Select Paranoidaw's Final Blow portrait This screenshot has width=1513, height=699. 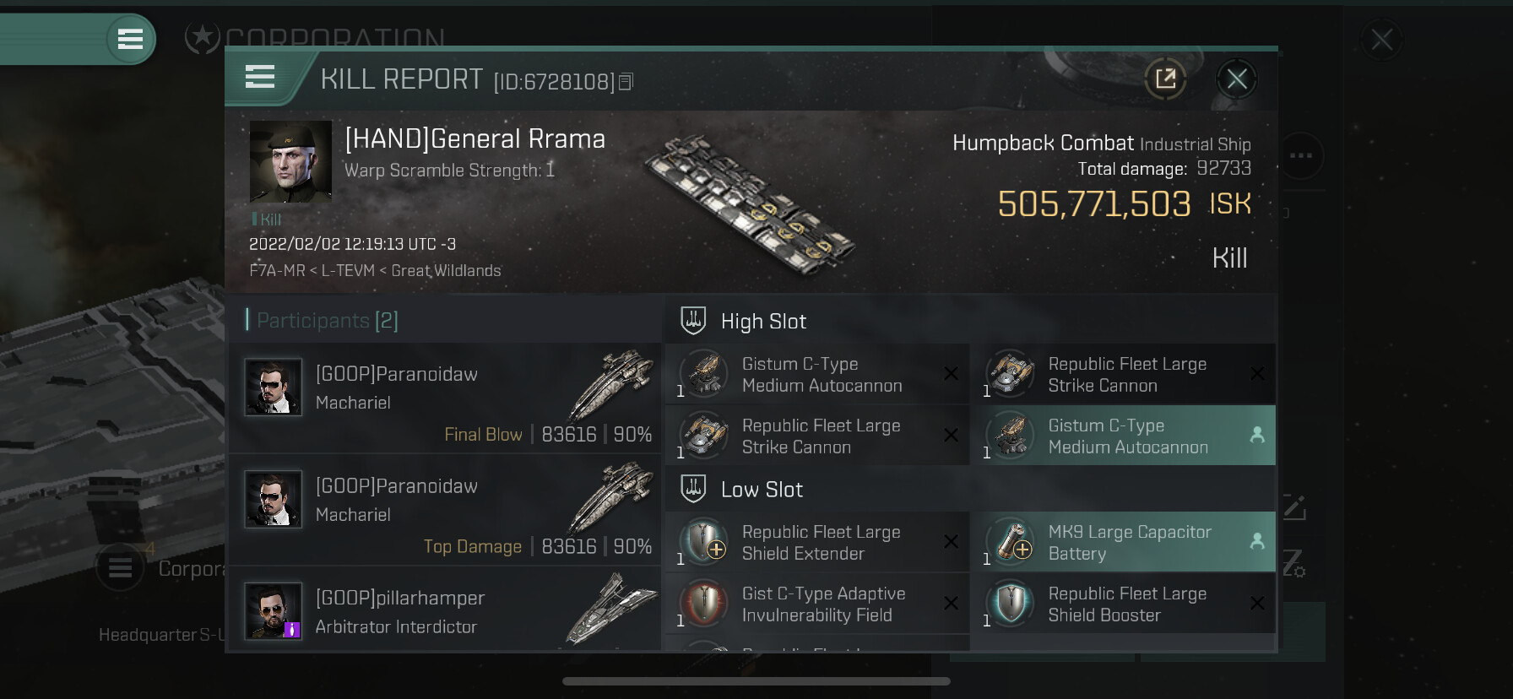click(x=273, y=387)
